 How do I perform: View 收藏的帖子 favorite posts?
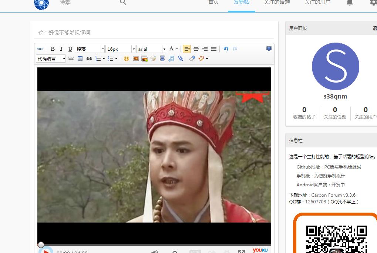click(x=304, y=113)
